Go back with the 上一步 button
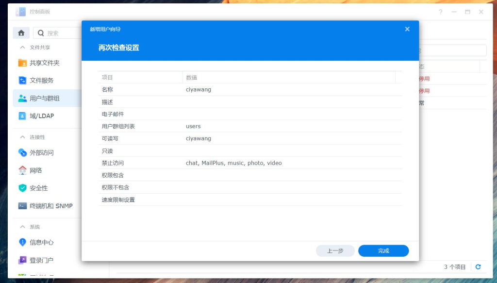Image resolution: width=497 pixels, height=283 pixels. click(335, 250)
